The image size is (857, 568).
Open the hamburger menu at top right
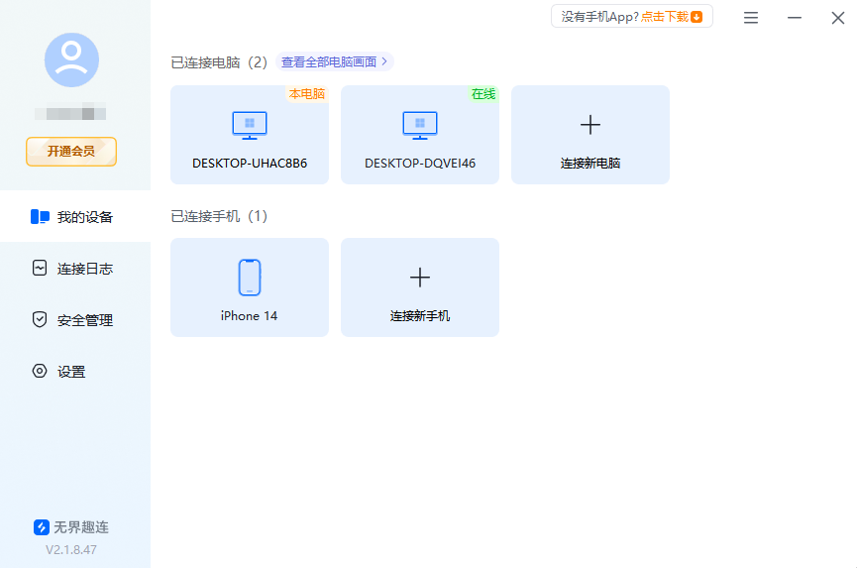click(x=751, y=18)
